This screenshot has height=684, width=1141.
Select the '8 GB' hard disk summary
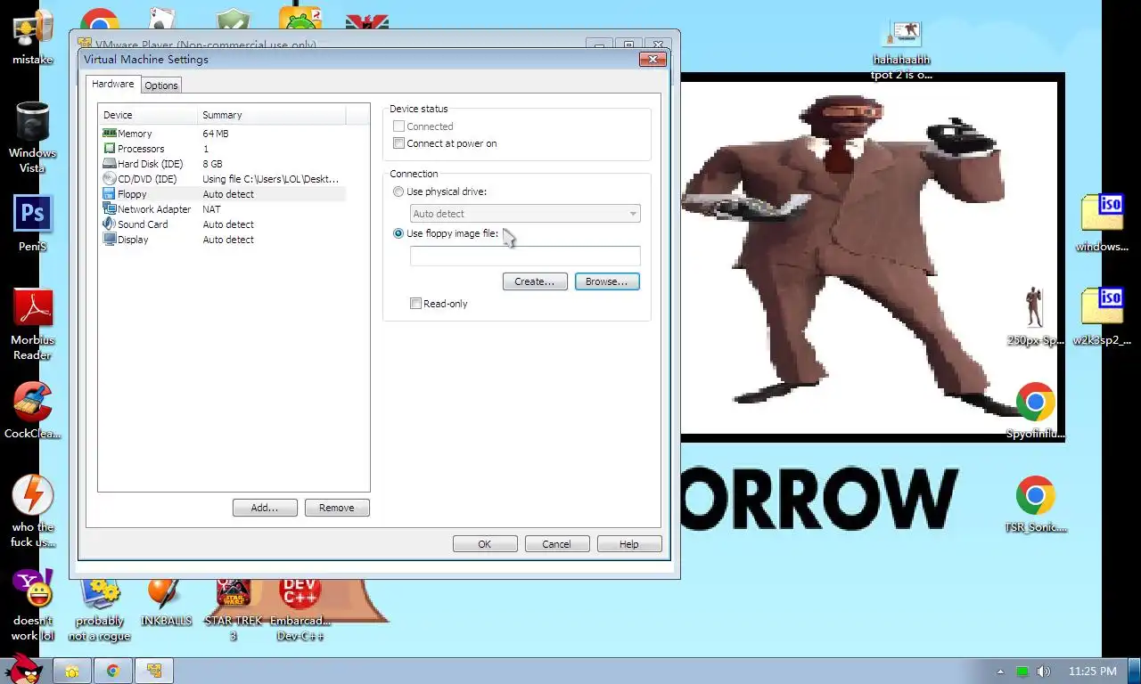click(x=213, y=164)
